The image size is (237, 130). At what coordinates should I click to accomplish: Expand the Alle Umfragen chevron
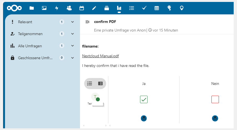pos(73,46)
